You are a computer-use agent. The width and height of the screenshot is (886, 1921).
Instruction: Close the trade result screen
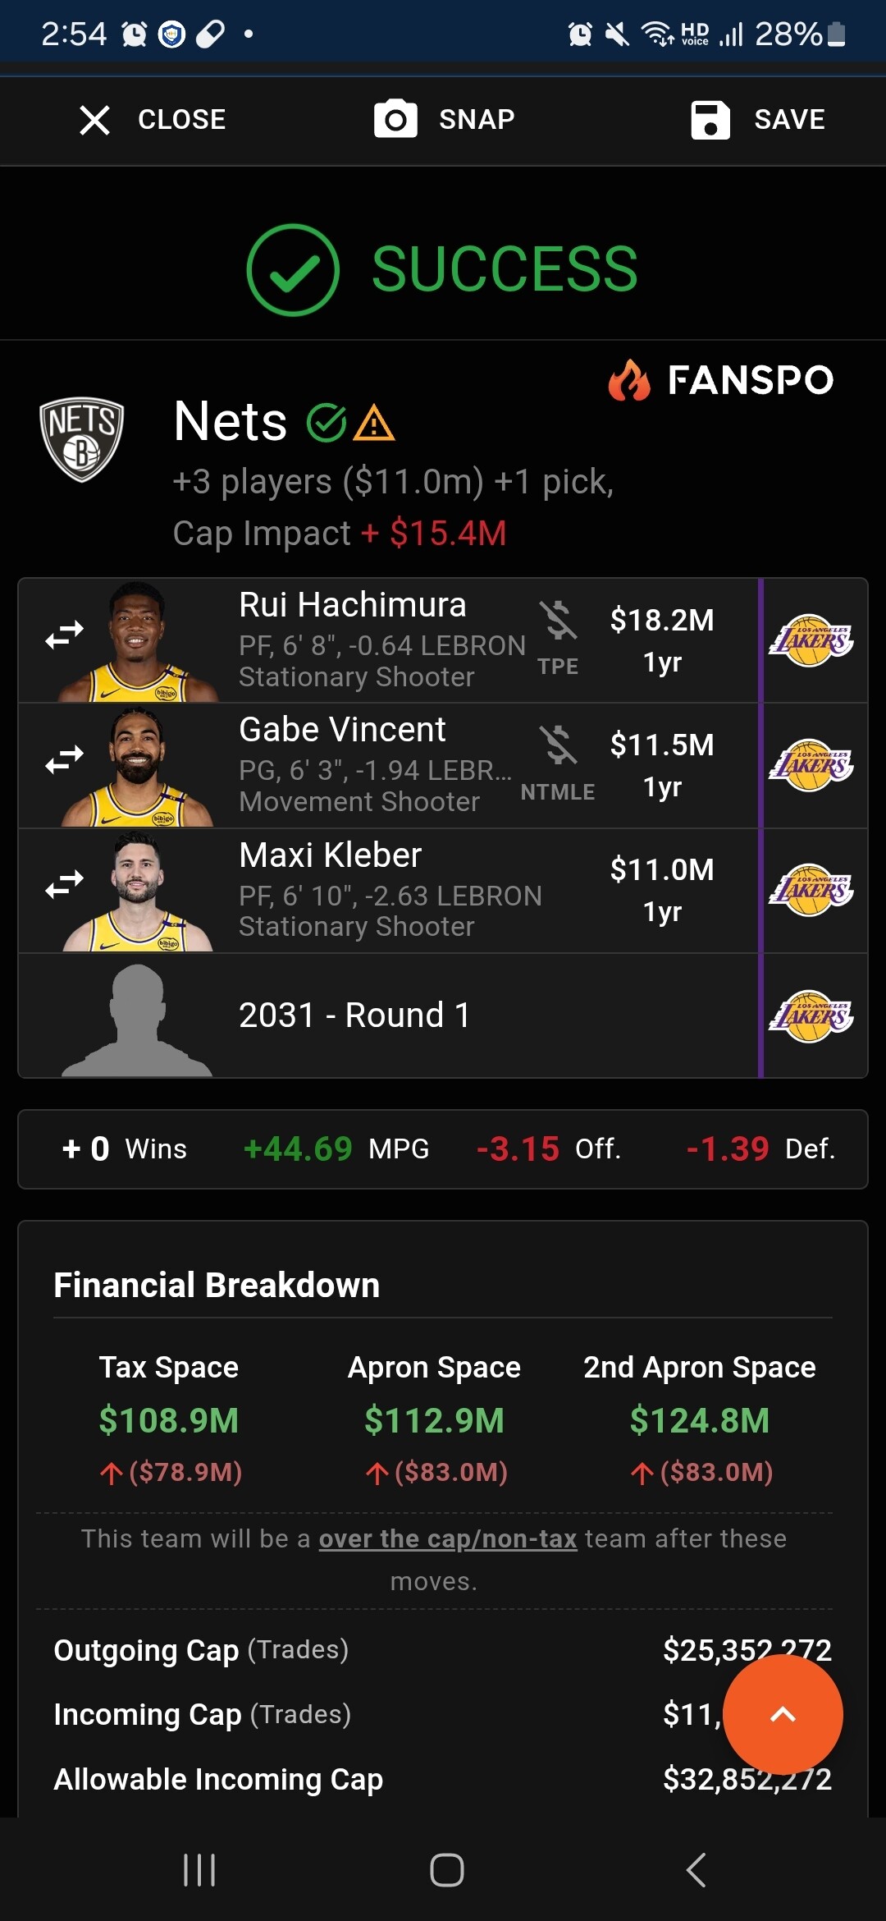pos(152,120)
